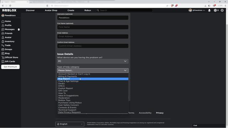Open Robux in top navigation
Screen dimensions: 228x128
click(88, 10)
